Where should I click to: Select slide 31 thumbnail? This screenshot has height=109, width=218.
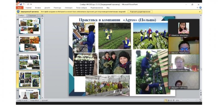(30, 79)
